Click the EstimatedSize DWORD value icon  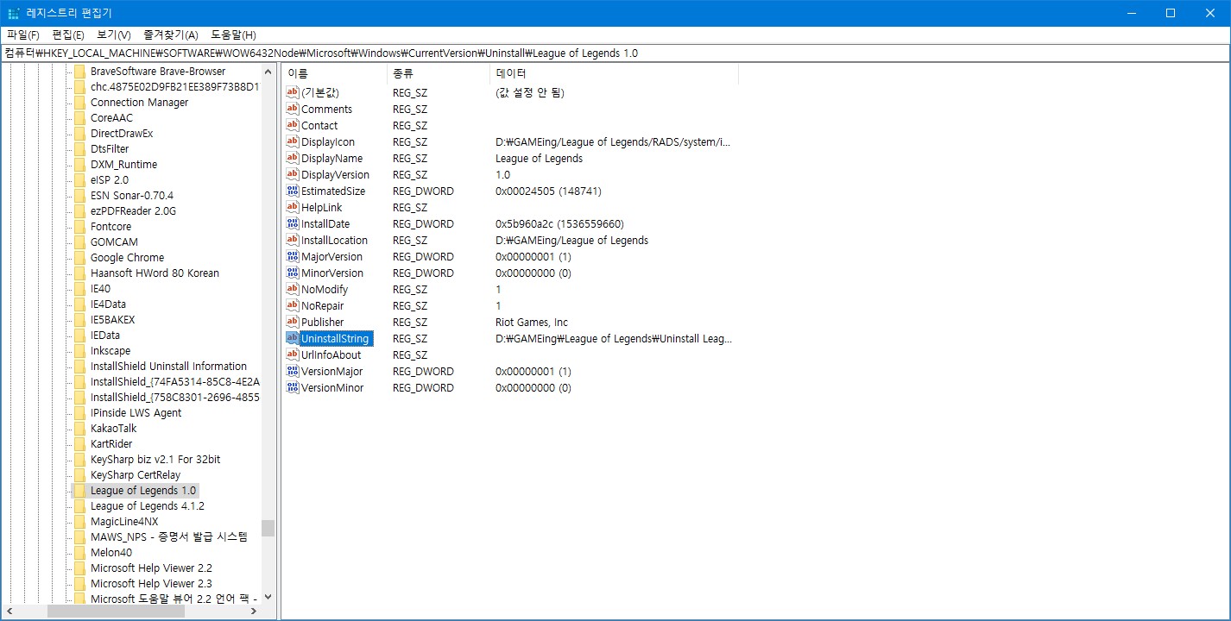(293, 191)
